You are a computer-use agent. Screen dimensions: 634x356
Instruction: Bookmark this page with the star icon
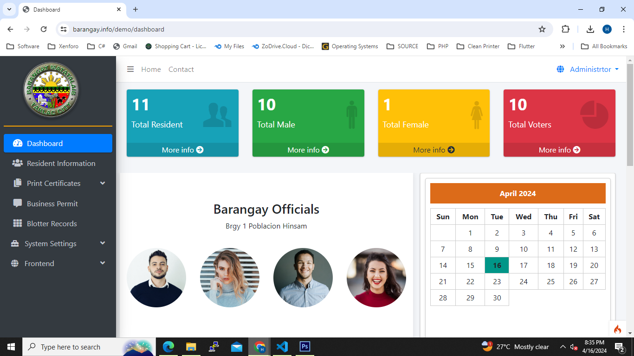pyautogui.click(x=542, y=29)
